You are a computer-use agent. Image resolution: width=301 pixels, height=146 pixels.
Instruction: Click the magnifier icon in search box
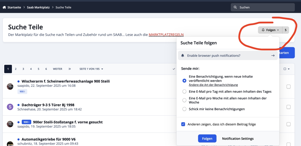click(235, 7)
